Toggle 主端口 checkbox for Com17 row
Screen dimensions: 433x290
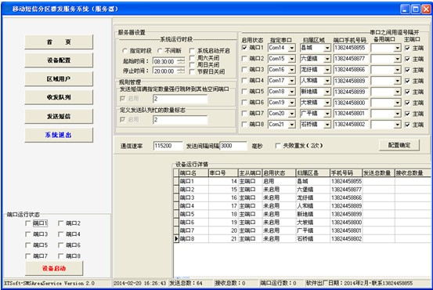[407, 81]
